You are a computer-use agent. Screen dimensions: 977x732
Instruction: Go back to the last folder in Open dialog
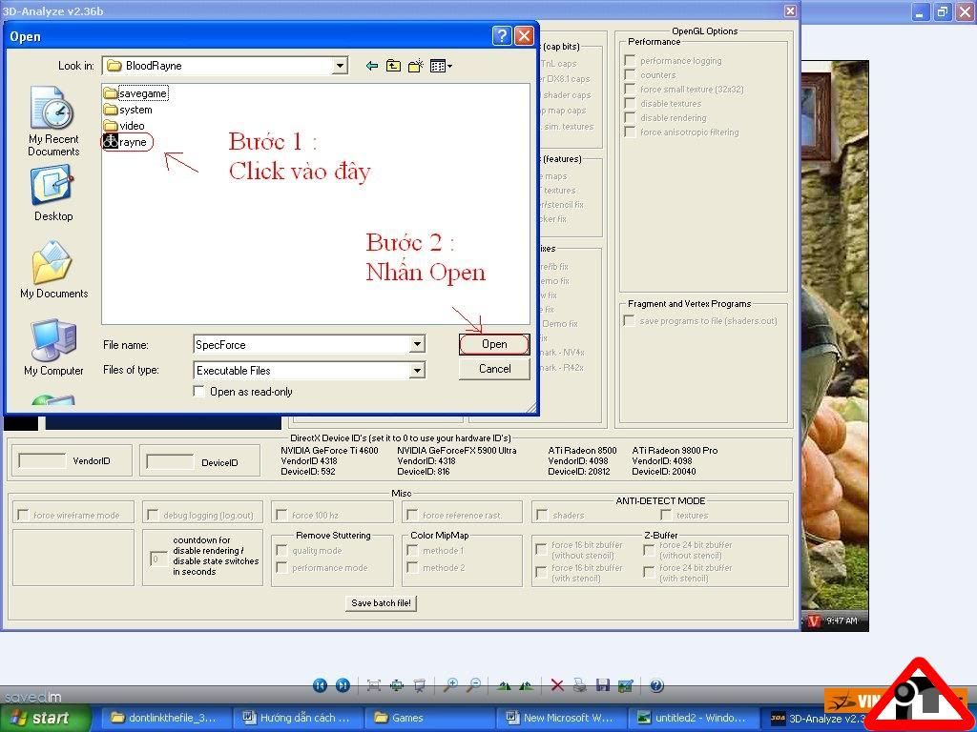coord(372,66)
